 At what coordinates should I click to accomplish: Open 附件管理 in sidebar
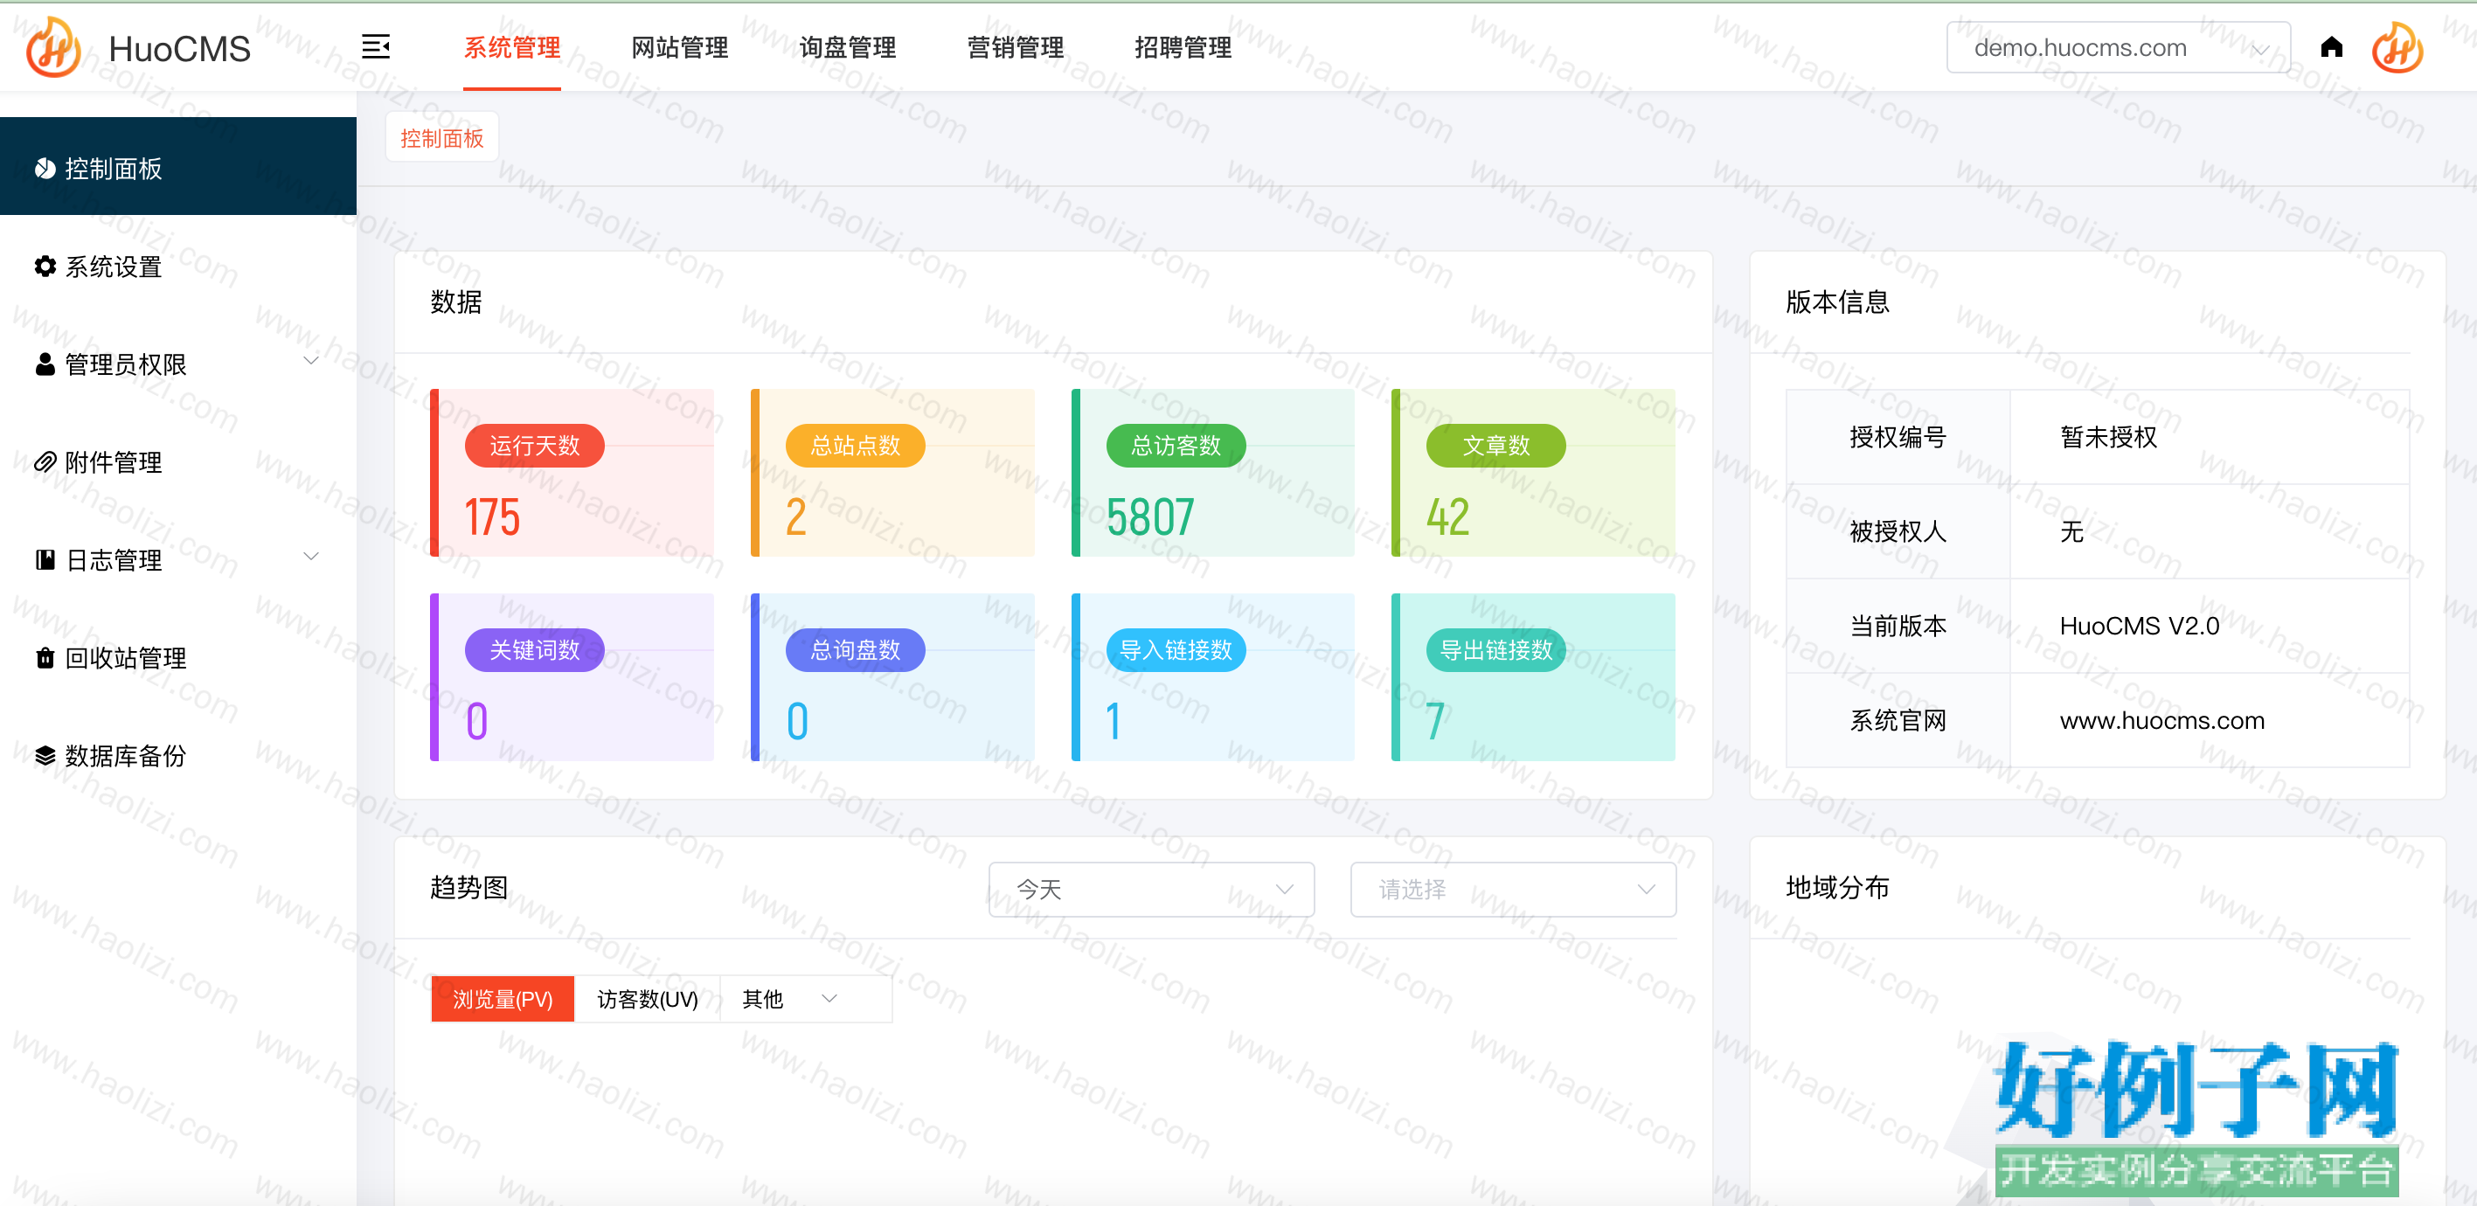tap(178, 461)
